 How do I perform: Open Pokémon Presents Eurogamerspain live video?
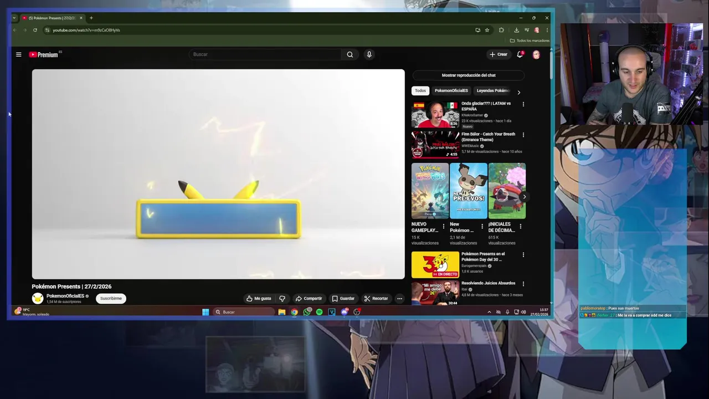(x=435, y=265)
